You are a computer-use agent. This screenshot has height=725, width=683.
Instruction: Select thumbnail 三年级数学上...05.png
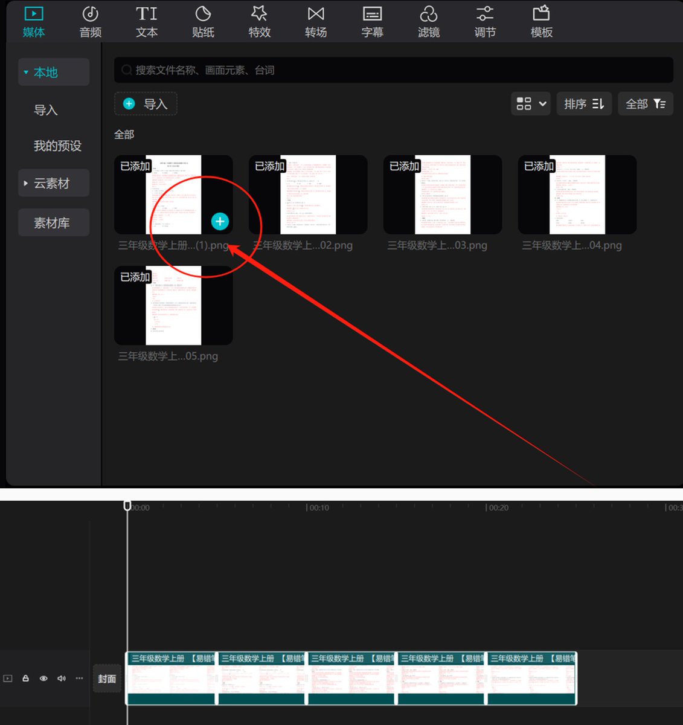173,306
